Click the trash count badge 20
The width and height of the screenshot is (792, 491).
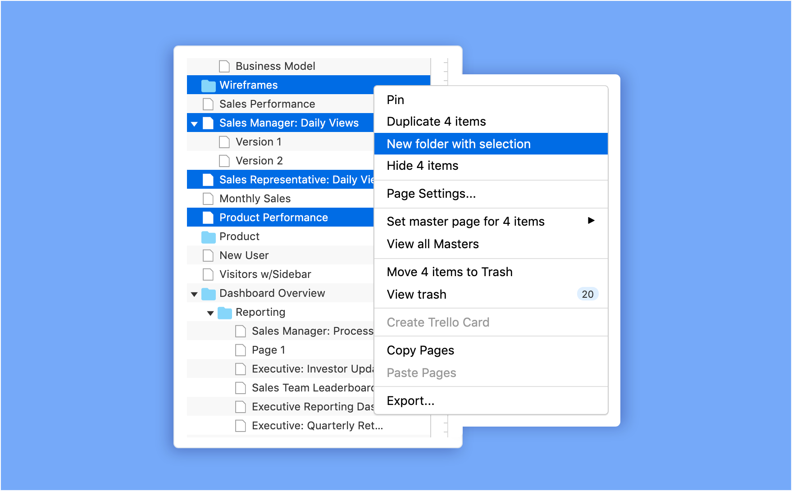[x=587, y=294]
